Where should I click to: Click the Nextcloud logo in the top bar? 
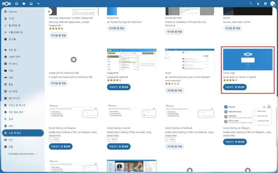pos(6,4)
